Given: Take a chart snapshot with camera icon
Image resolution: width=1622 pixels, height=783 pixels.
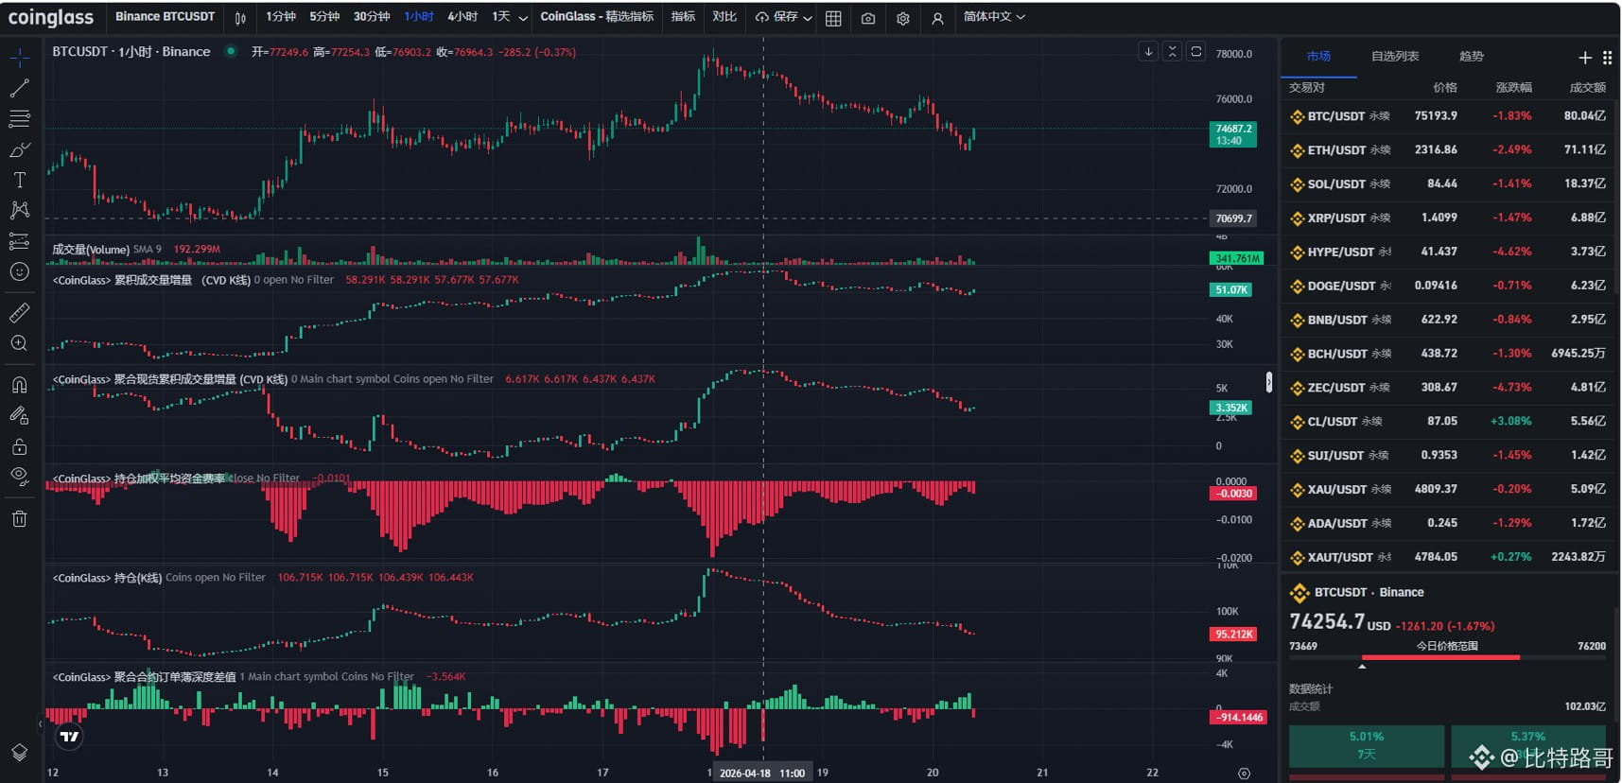Looking at the screenshot, I should coord(868,18).
